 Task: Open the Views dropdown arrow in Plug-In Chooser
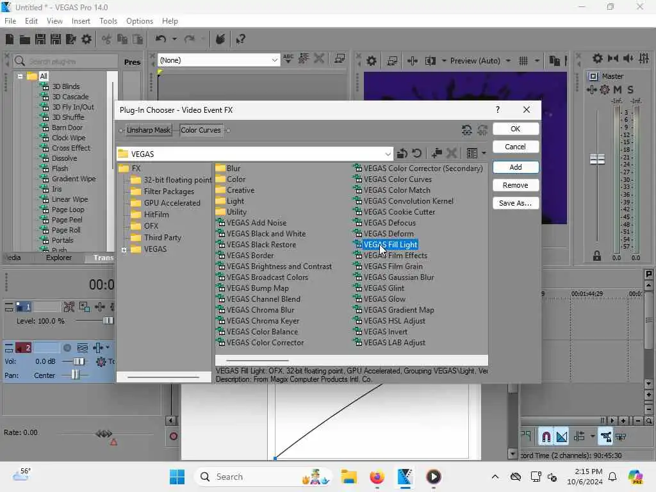tap(484, 154)
